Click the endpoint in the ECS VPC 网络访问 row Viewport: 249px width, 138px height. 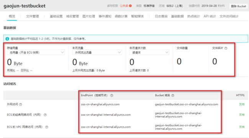pos(106,127)
